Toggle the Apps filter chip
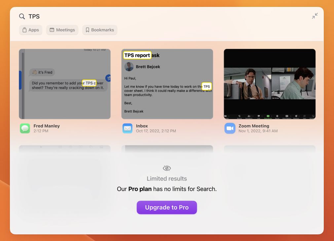This screenshot has width=334, height=241. point(31,30)
